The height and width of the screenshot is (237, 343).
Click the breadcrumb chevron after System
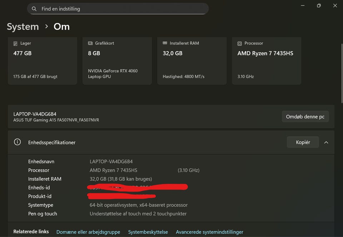46,26
